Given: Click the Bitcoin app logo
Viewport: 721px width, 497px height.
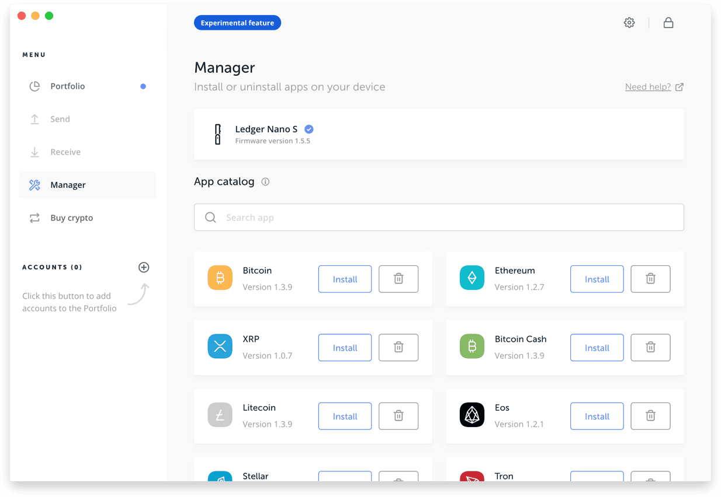Looking at the screenshot, I should [x=220, y=279].
